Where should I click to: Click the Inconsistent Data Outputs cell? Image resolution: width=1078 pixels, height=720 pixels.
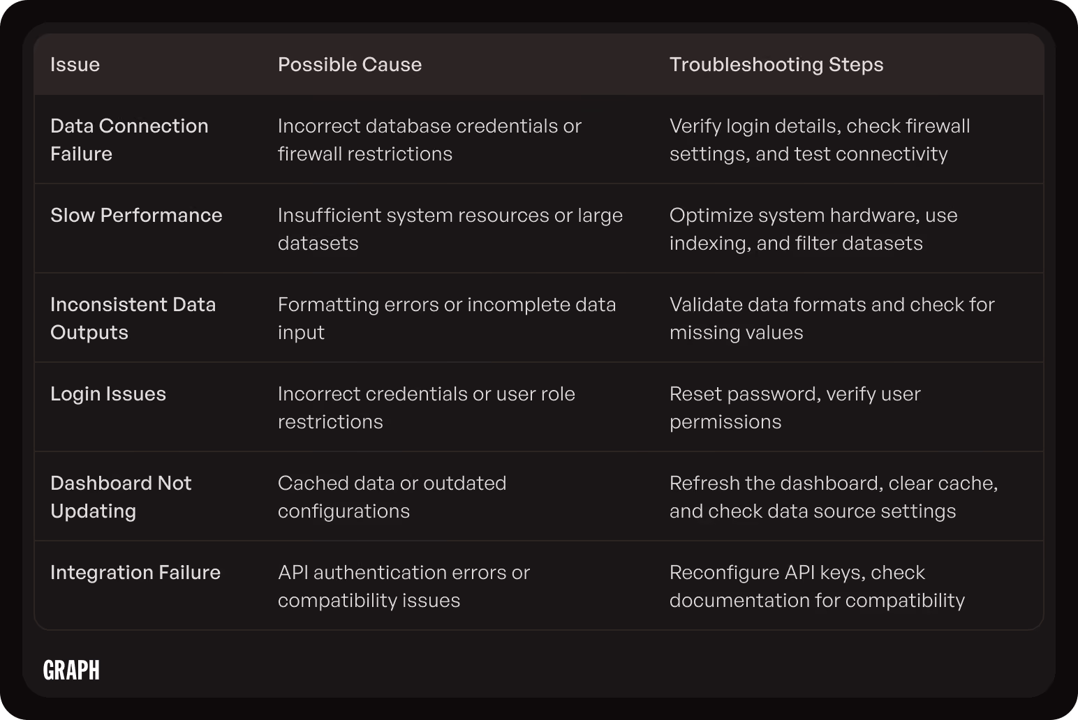(x=133, y=318)
